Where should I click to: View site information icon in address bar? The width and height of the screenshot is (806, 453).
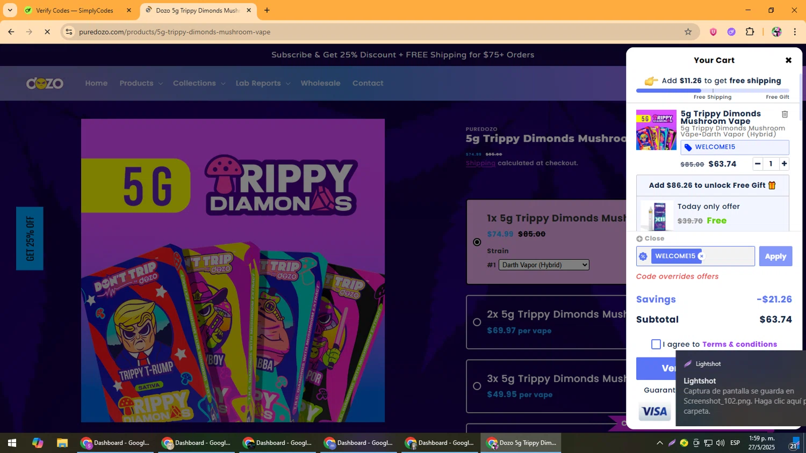[x=69, y=32]
